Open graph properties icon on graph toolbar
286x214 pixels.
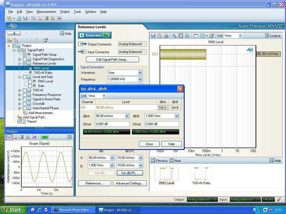[212, 36]
